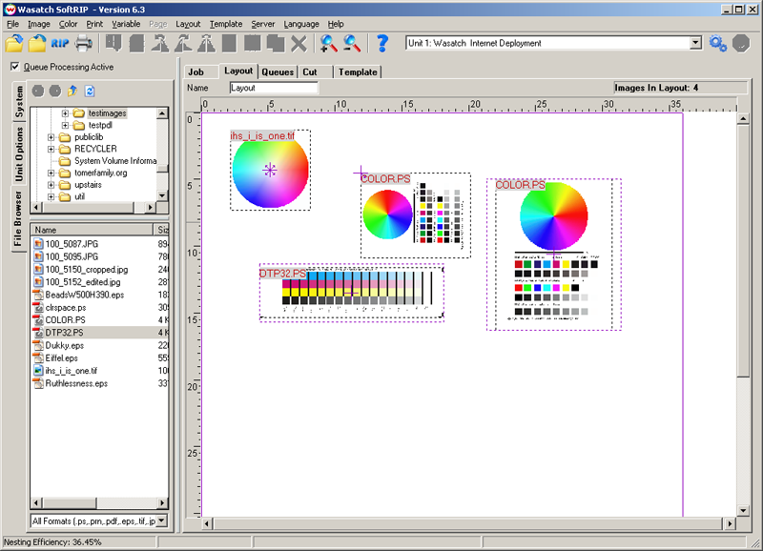Click the first open-folder toolbar icon
The width and height of the screenshot is (763, 551).
pyautogui.click(x=14, y=43)
